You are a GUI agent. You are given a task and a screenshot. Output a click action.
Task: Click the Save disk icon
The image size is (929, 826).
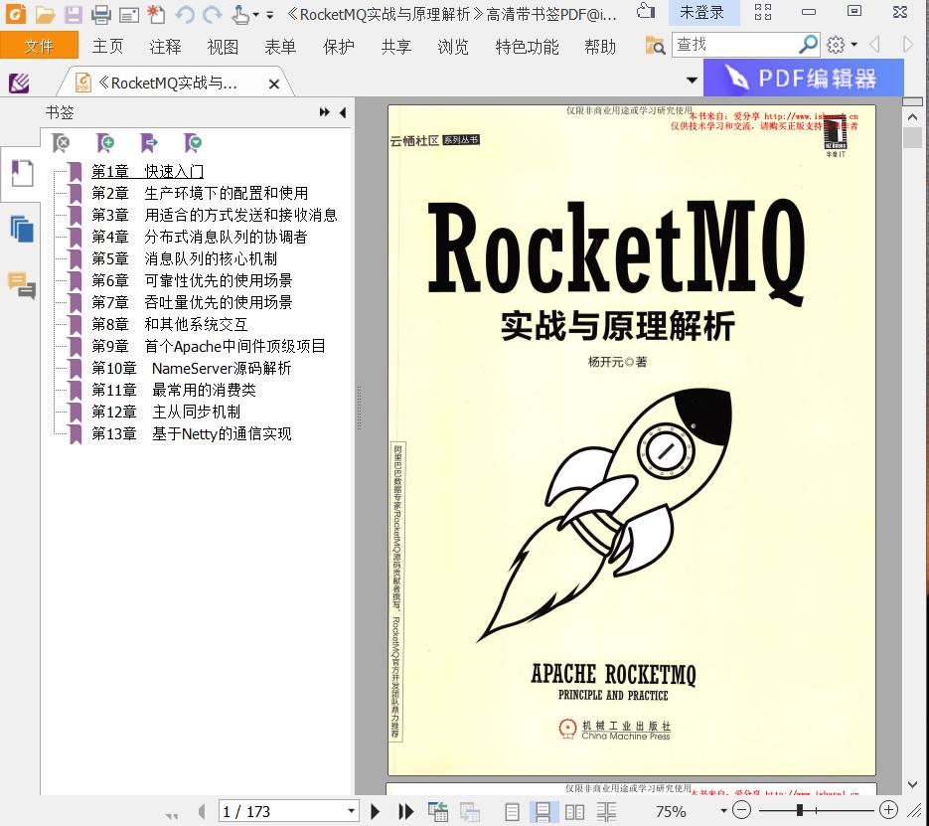pos(74,14)
